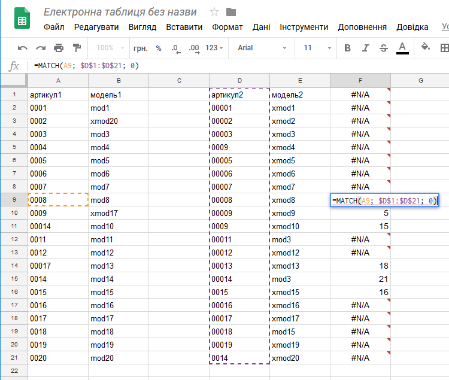Format as currency (грн.)
Viewport: 449px width, 380px height.
[140, 48]
